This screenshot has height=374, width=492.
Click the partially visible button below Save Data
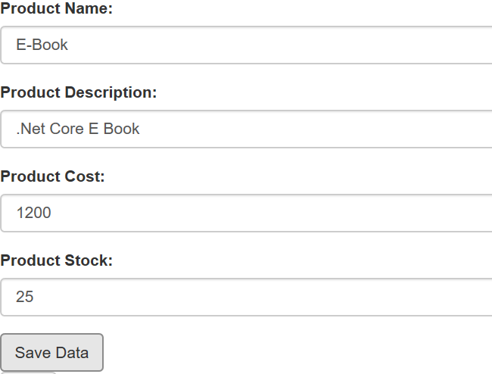tap(27, 372)
